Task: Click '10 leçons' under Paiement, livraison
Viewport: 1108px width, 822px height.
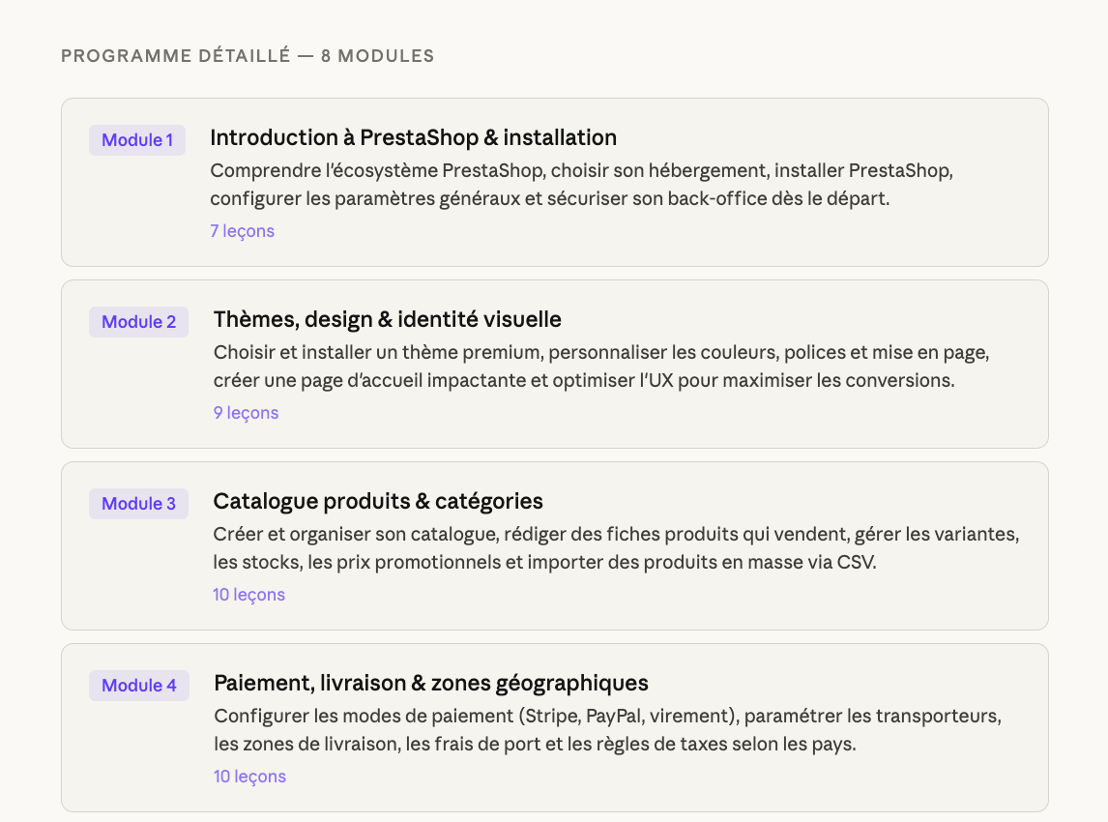Action: [x=249, y=777]
